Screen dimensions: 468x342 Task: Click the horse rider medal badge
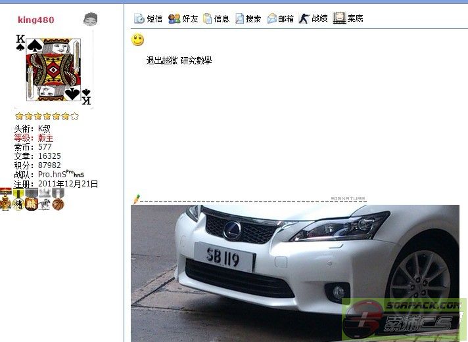point(45,205)
